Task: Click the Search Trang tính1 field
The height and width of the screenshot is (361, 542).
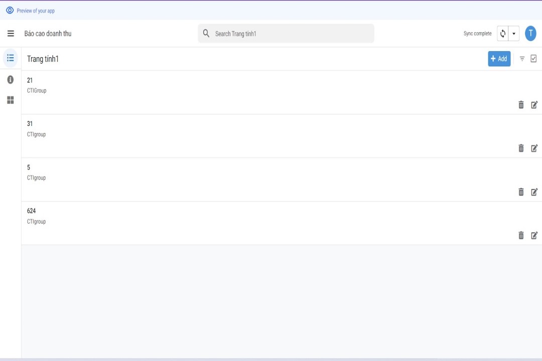Action: click(286, 33)
